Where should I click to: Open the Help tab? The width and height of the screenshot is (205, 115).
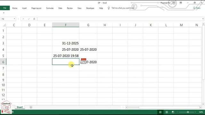tap(101, 8)
